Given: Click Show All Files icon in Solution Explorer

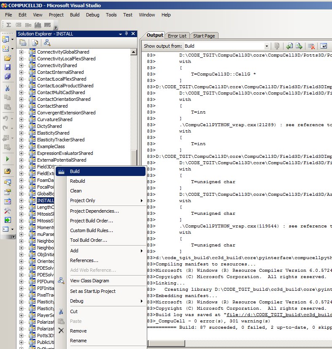Looking at the screenshot, I should point(35,43).
